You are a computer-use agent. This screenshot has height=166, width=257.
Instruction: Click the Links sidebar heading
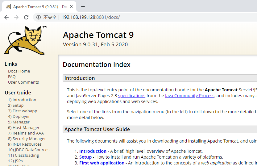click(x=11, y=64)
